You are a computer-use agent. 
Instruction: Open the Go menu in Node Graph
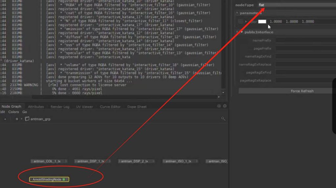click(x=25, y=112)
